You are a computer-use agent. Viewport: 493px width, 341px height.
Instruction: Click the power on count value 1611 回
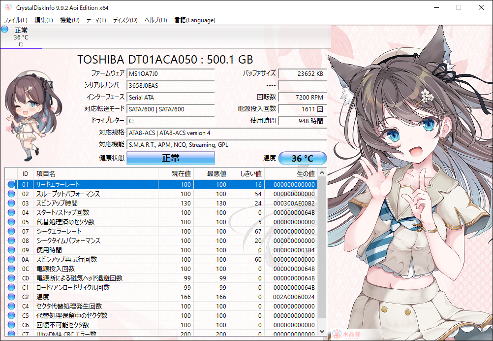tap(303, 109)
